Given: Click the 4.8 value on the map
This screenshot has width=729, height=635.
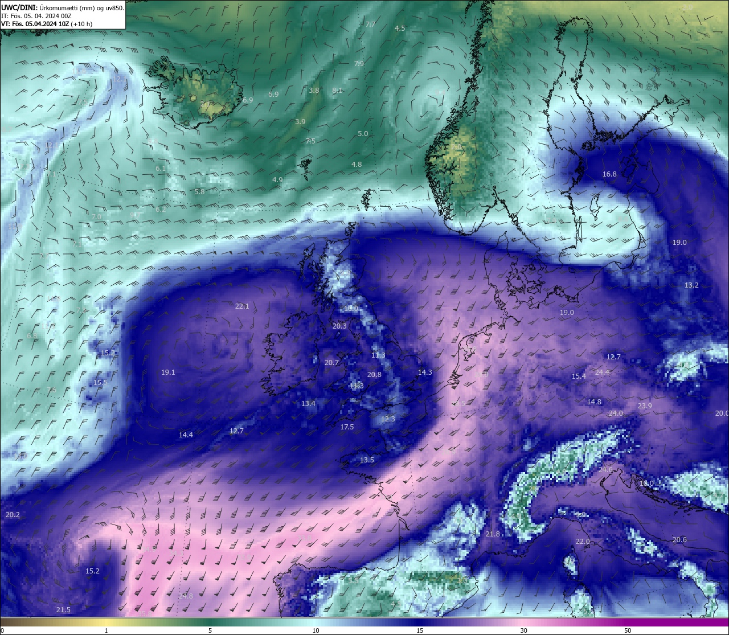Looking at the screenshot, I should (357, 165).
